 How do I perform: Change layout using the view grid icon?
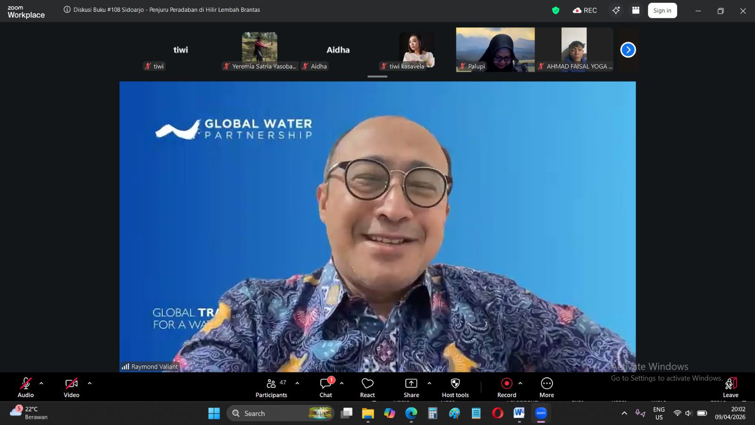[x=636, y=10]
